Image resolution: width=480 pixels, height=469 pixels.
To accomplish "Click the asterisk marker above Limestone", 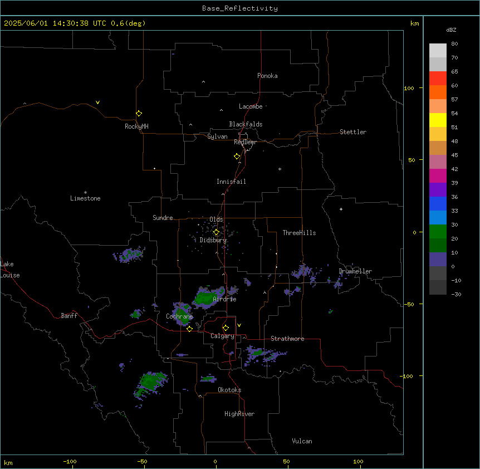I will tap(85, 192).
